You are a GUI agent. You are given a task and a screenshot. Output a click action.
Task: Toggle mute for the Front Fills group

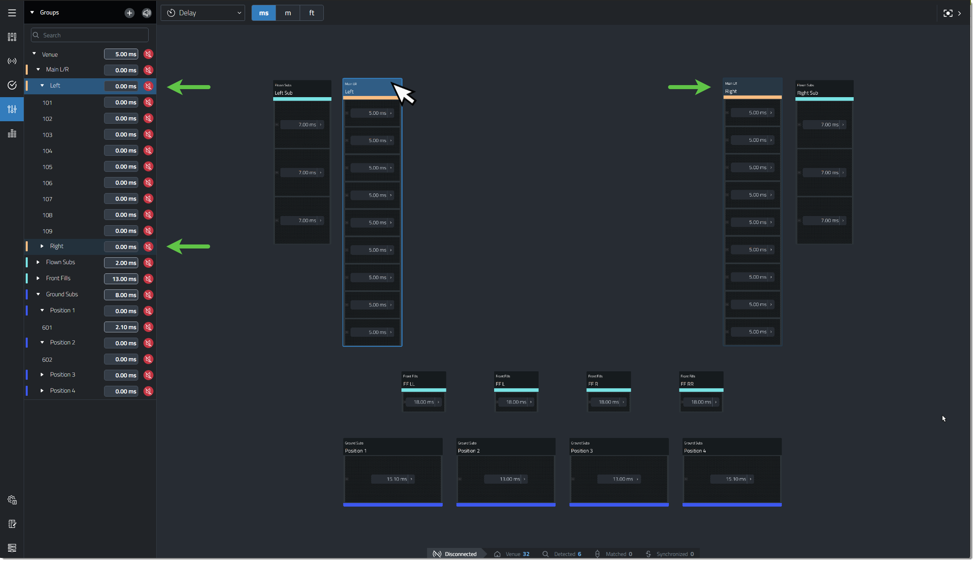[x=149, y=279]
